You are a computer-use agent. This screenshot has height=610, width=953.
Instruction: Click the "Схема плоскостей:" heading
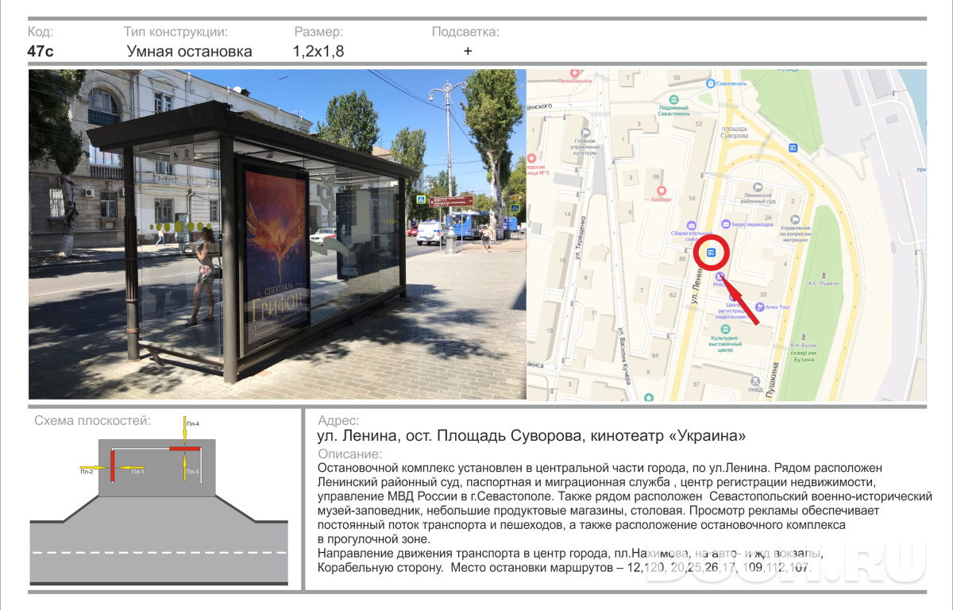pyautogui.click(x=92, y=420)
